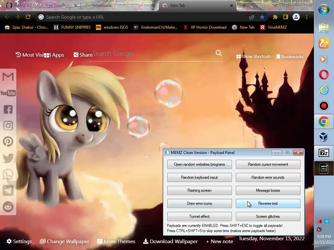Open Settings on the new tab page

(x=19, y=242)
